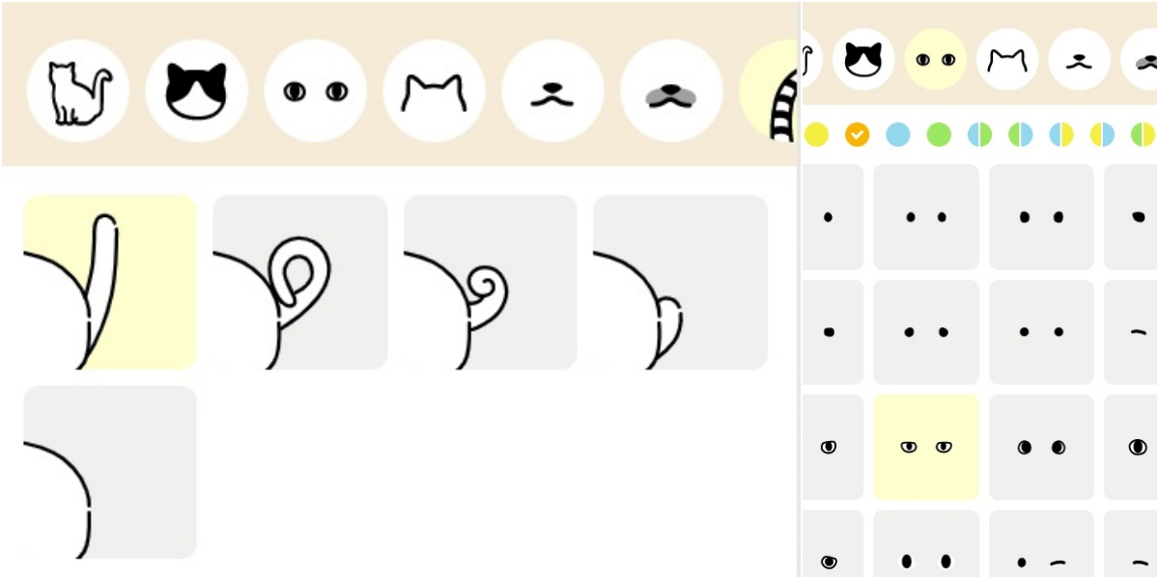Open the ears outline tab in right panel
Screen dimensions: 1159x579
pos(1007,59)
